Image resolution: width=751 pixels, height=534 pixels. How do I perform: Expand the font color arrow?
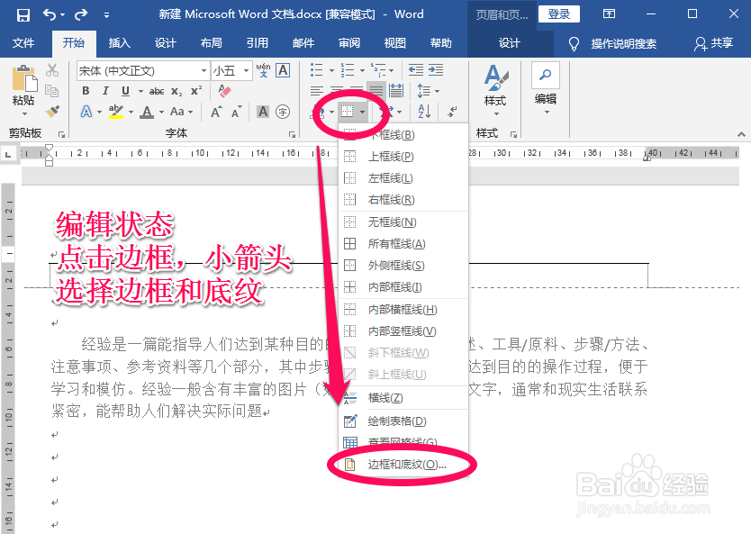click(161, 112)
